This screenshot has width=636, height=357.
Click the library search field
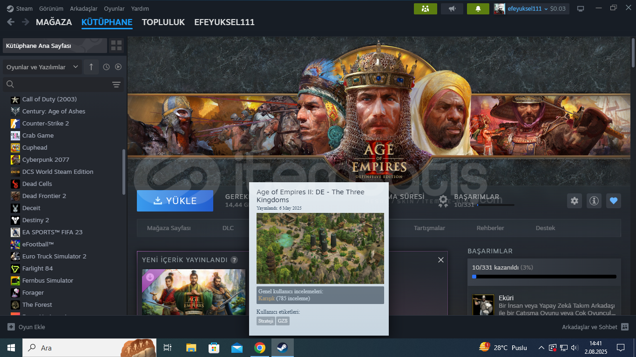(x=57, y=84)
